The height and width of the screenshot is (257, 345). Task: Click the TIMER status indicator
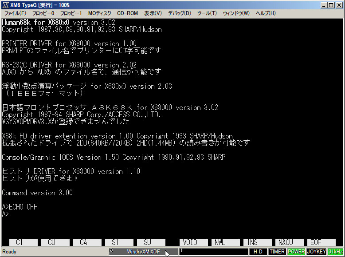[x=277, y=252]
